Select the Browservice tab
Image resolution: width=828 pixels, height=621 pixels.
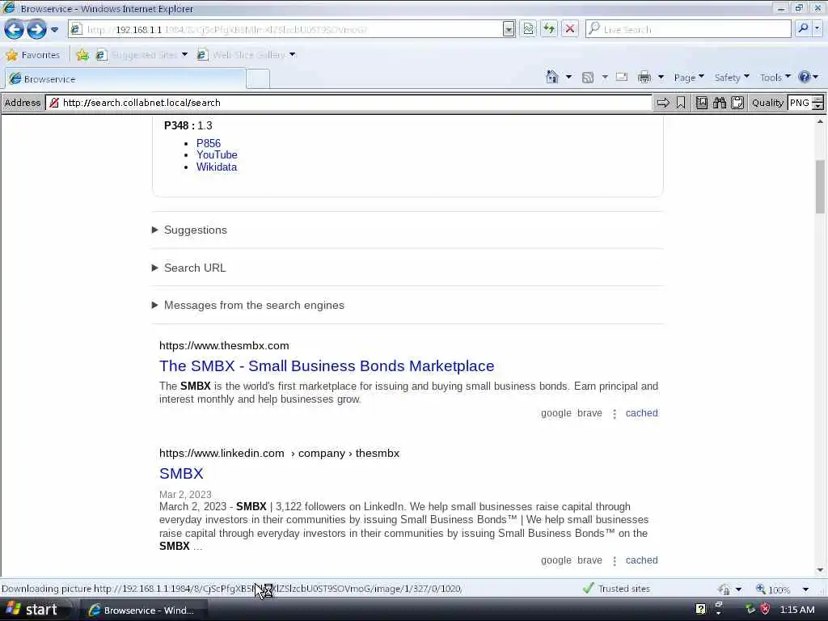(x=125, y=79)
